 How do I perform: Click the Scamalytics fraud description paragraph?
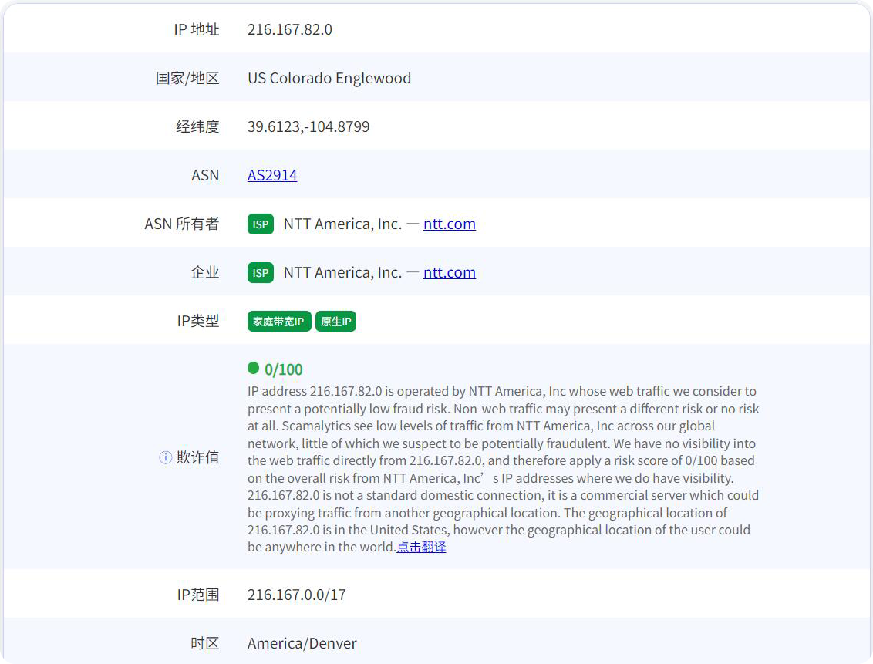tap(501, 460)
